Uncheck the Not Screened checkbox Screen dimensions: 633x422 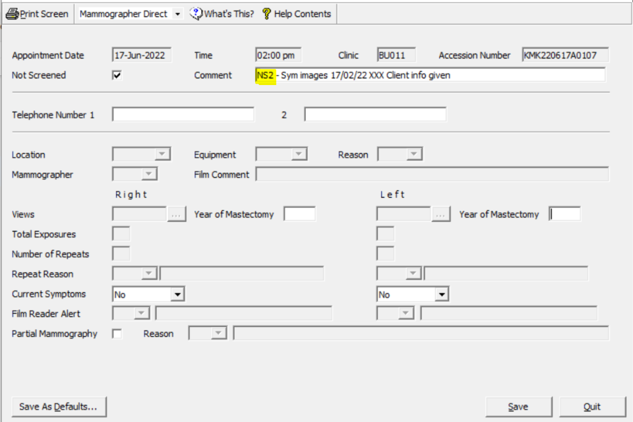(x=117, y=75)
